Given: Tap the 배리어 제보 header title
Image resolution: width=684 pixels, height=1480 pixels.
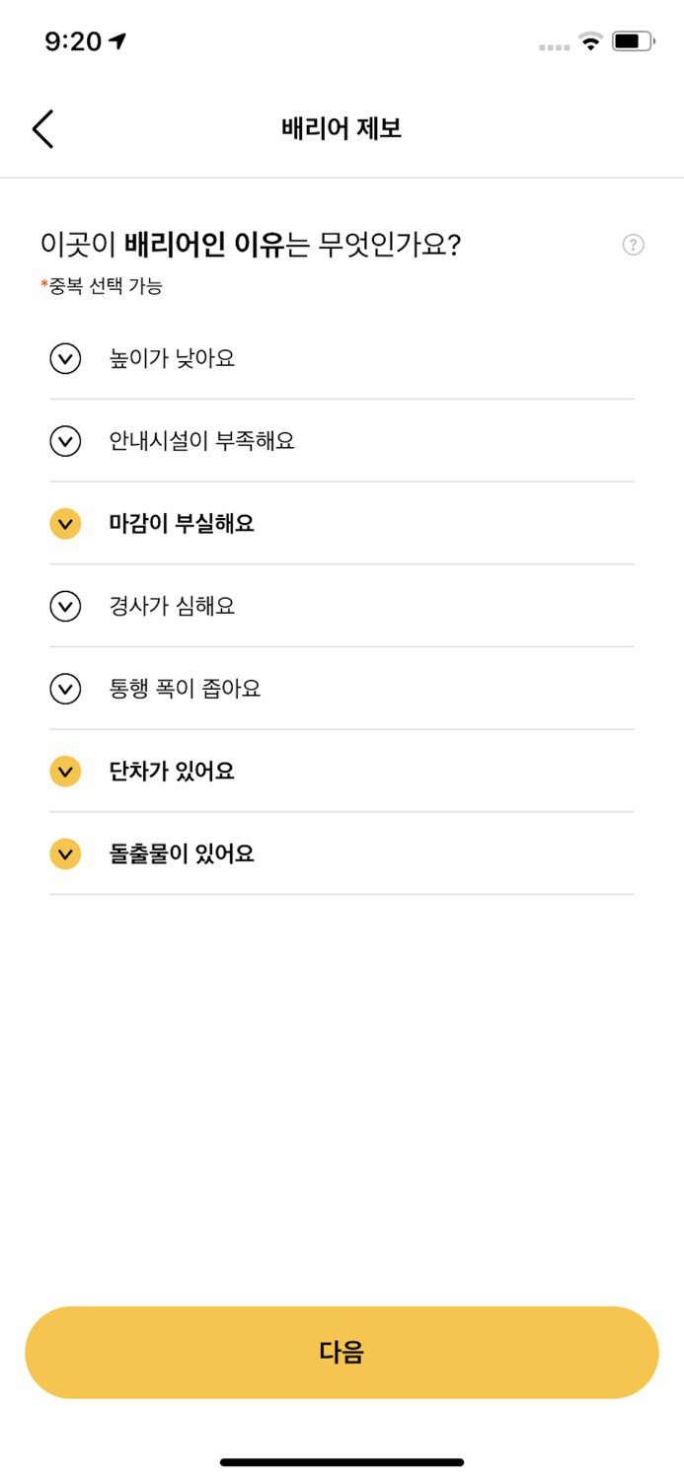Looking at the screenshot, I should pos(342,128).
